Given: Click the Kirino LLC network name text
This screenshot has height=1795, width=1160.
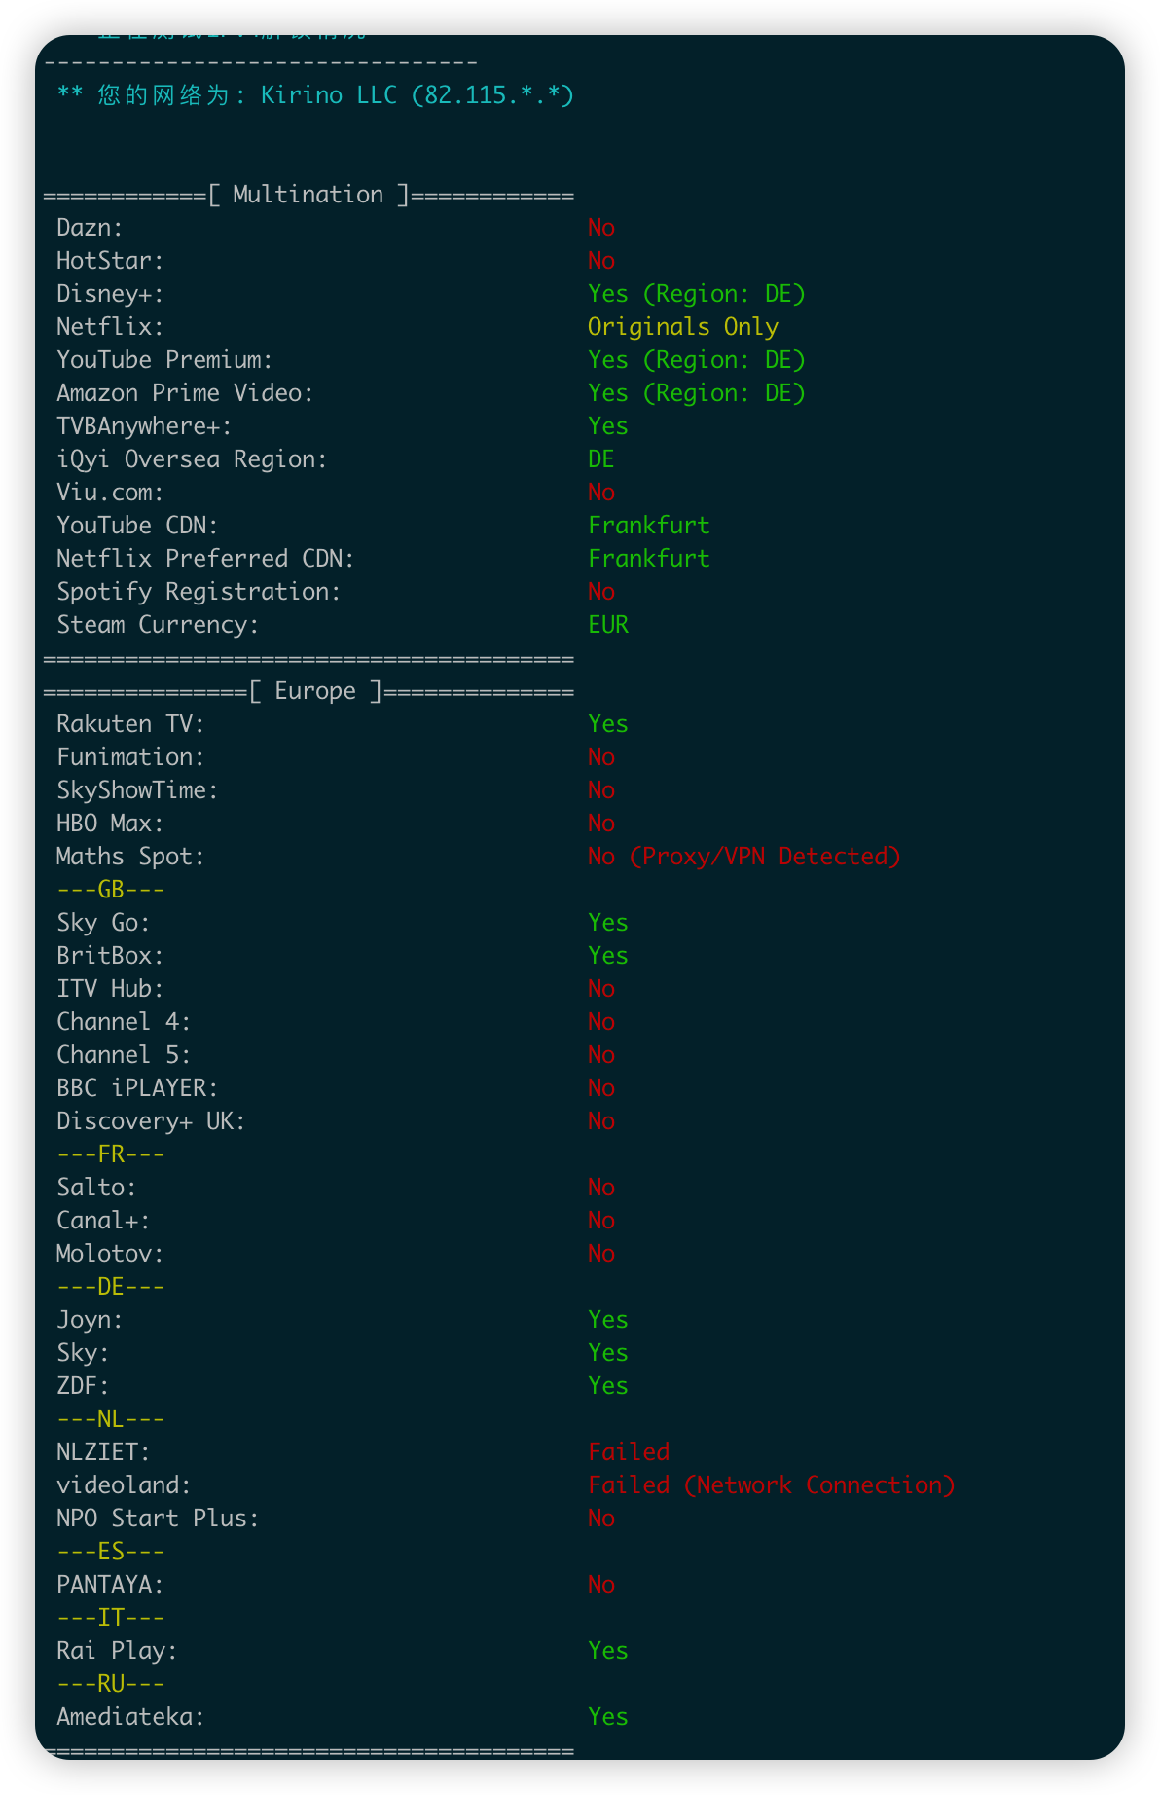Looking at the screenshot, I should [329, 95].
